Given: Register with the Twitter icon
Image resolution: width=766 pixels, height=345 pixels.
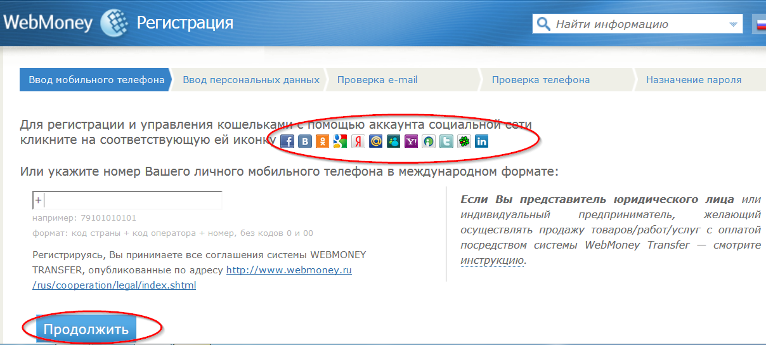Looking at the screenshot, I should (x=446, y=141).
